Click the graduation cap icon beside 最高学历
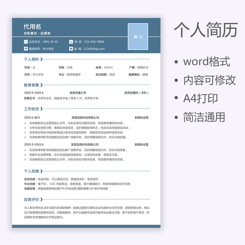 [26, 49]
